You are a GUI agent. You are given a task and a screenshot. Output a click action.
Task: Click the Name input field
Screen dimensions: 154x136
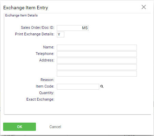(97, 47)
